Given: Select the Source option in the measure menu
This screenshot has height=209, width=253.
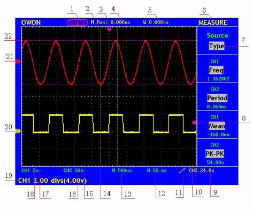Looking at the screenshot, I should (x=218, y=35).
